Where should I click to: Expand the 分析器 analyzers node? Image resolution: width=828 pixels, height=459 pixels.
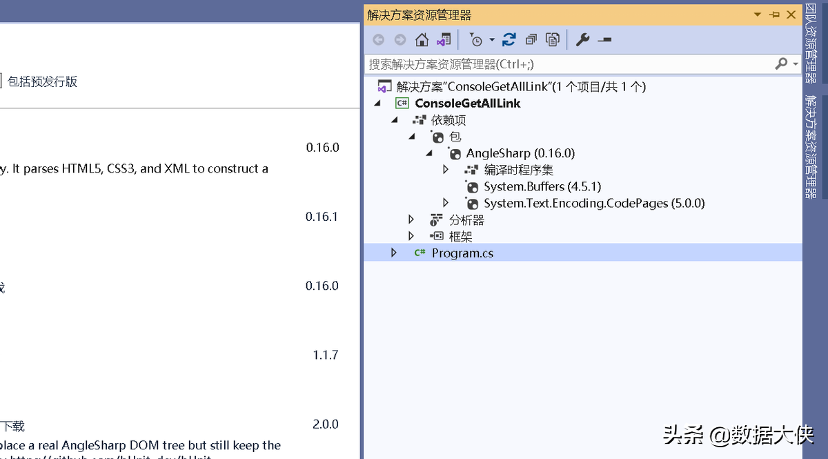pos(411,219)
